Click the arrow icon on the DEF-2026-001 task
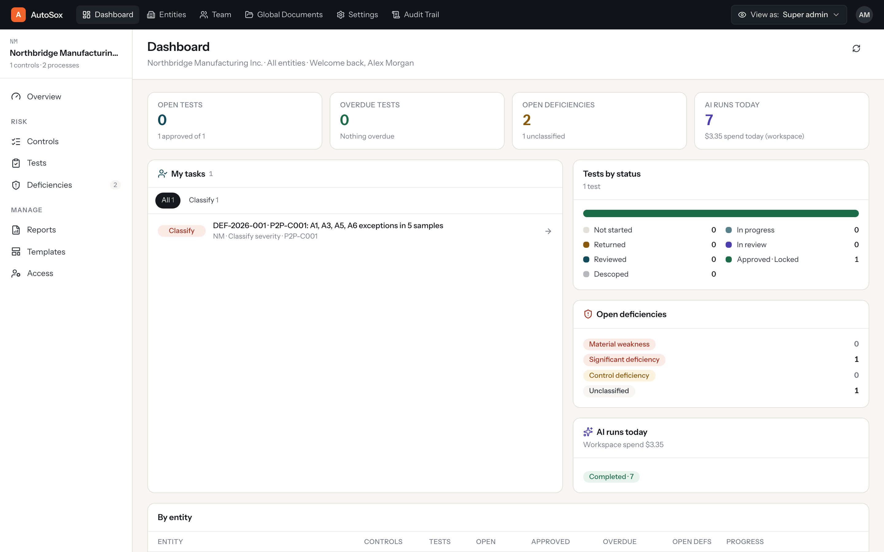The height and width of the screenshot is (552, 884). point(548,231)
